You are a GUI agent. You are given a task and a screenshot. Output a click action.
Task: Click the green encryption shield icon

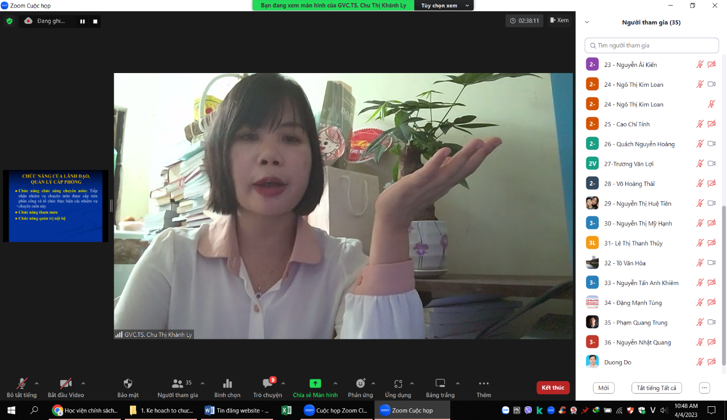9,21
